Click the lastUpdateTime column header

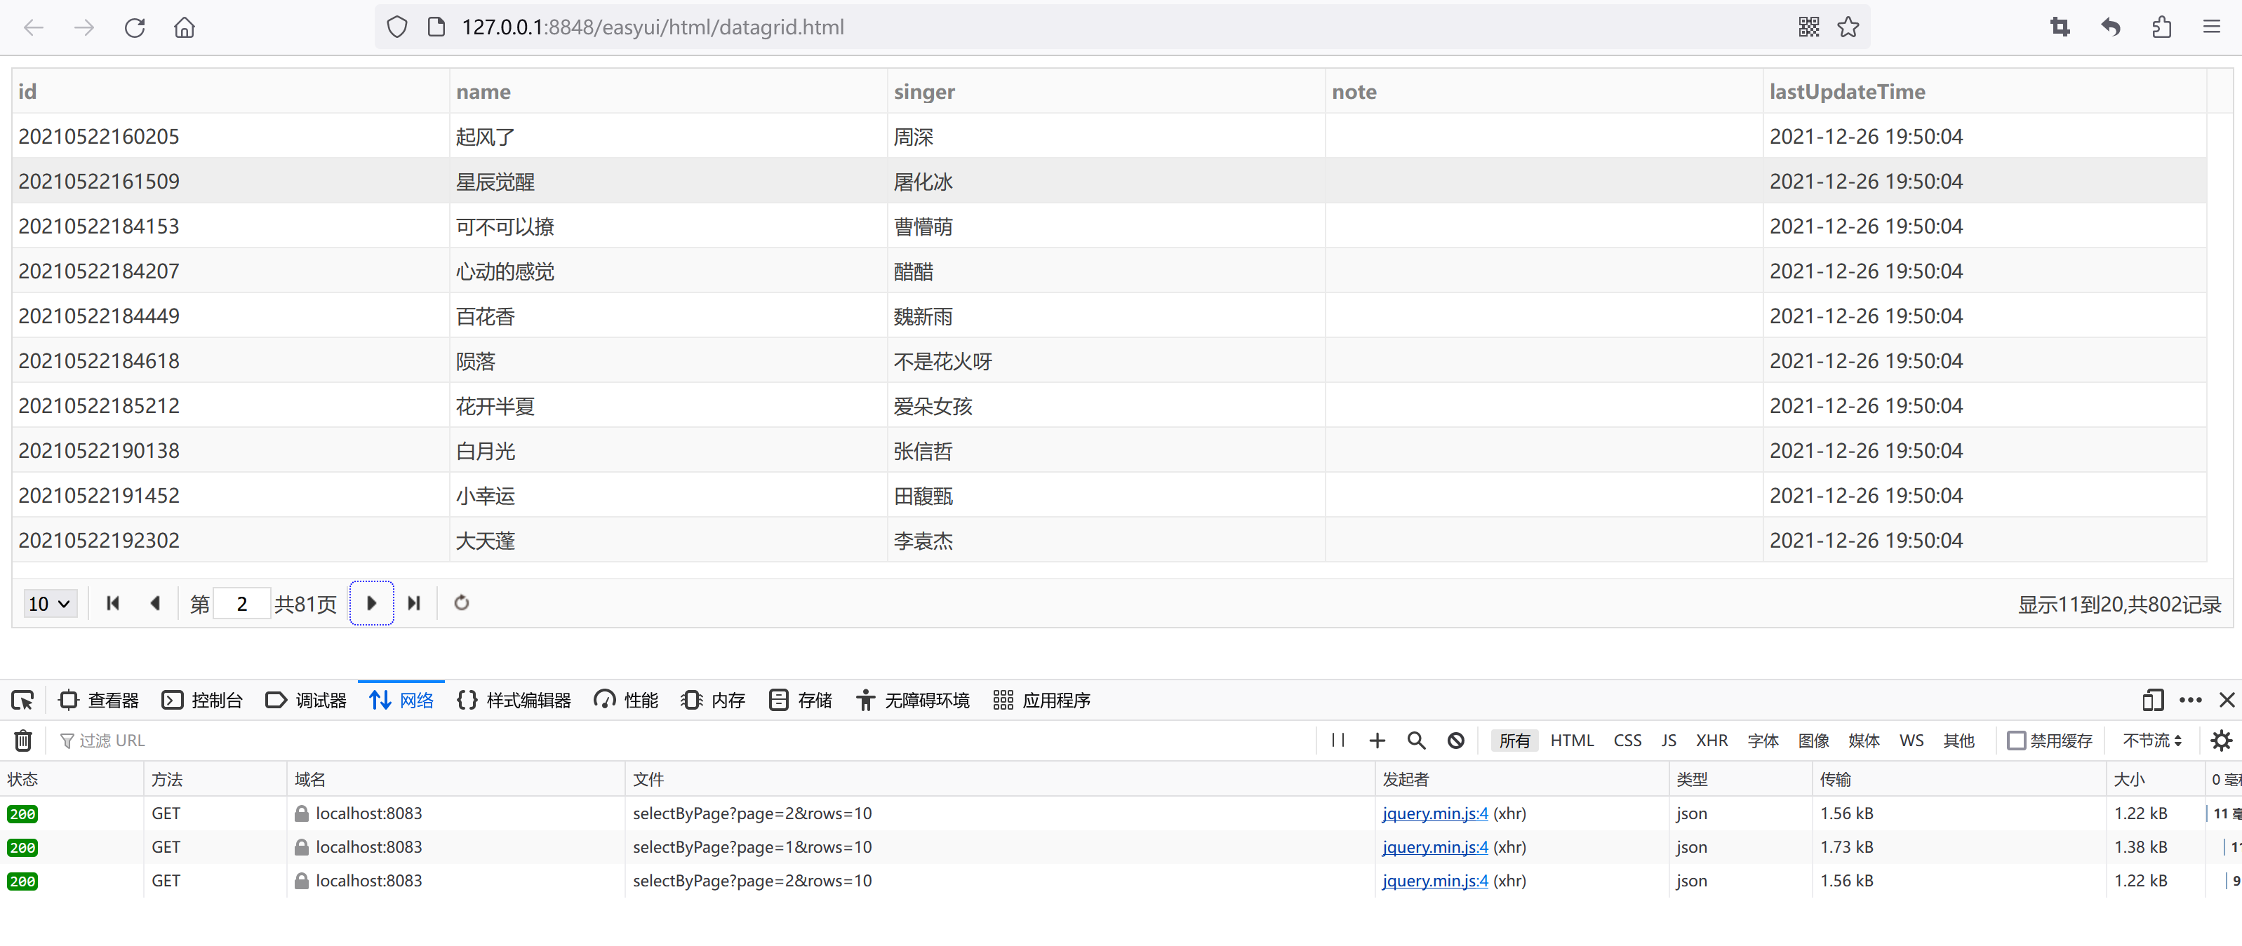coord(1984,92)
